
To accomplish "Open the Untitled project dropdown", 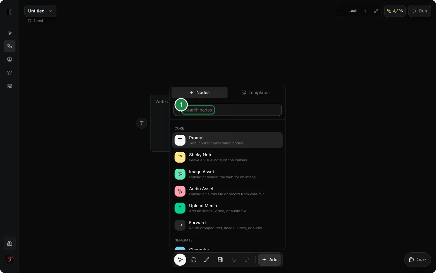I will 40,11.
